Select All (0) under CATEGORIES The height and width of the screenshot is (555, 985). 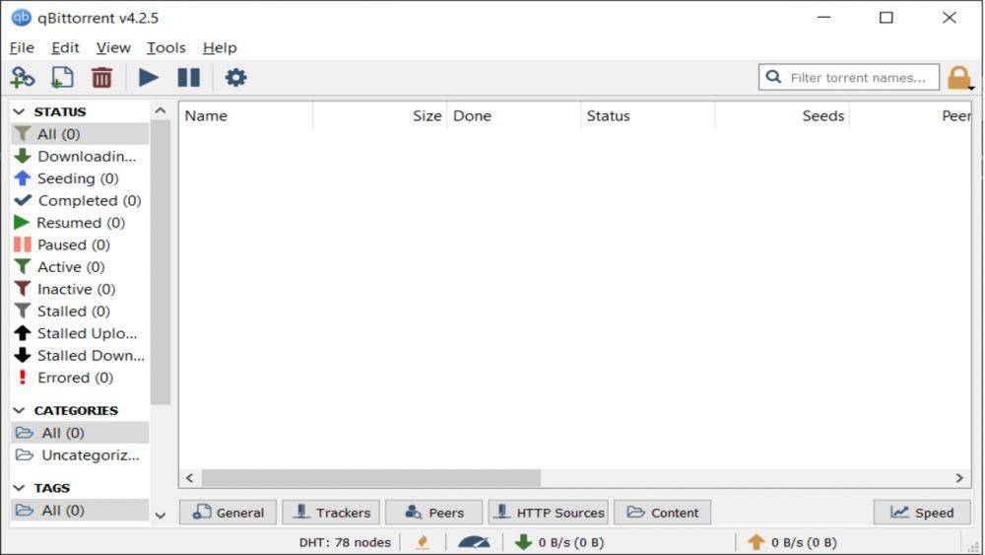coord(80,433)
